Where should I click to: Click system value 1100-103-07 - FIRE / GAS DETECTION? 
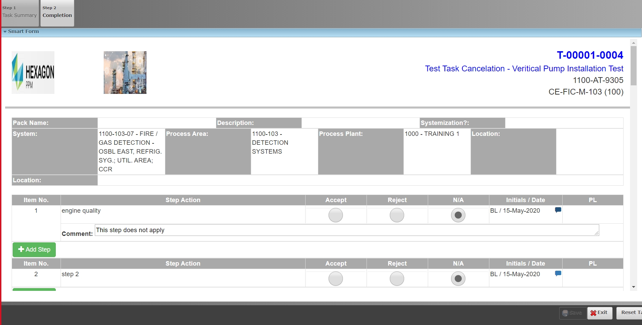click(x=131, y=152)
